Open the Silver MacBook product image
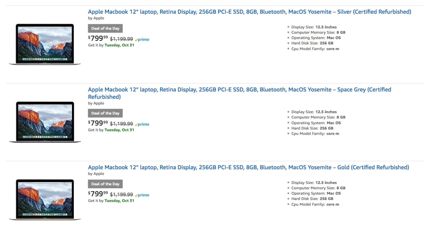 click(x=45, y=44)
